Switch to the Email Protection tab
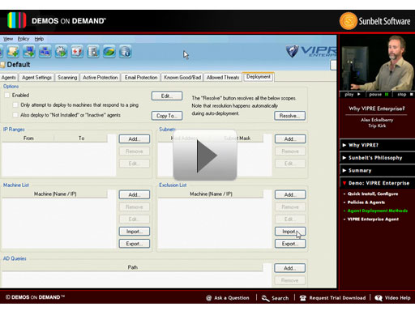Viewport: 415px width, 311px height. coord(141,78)
